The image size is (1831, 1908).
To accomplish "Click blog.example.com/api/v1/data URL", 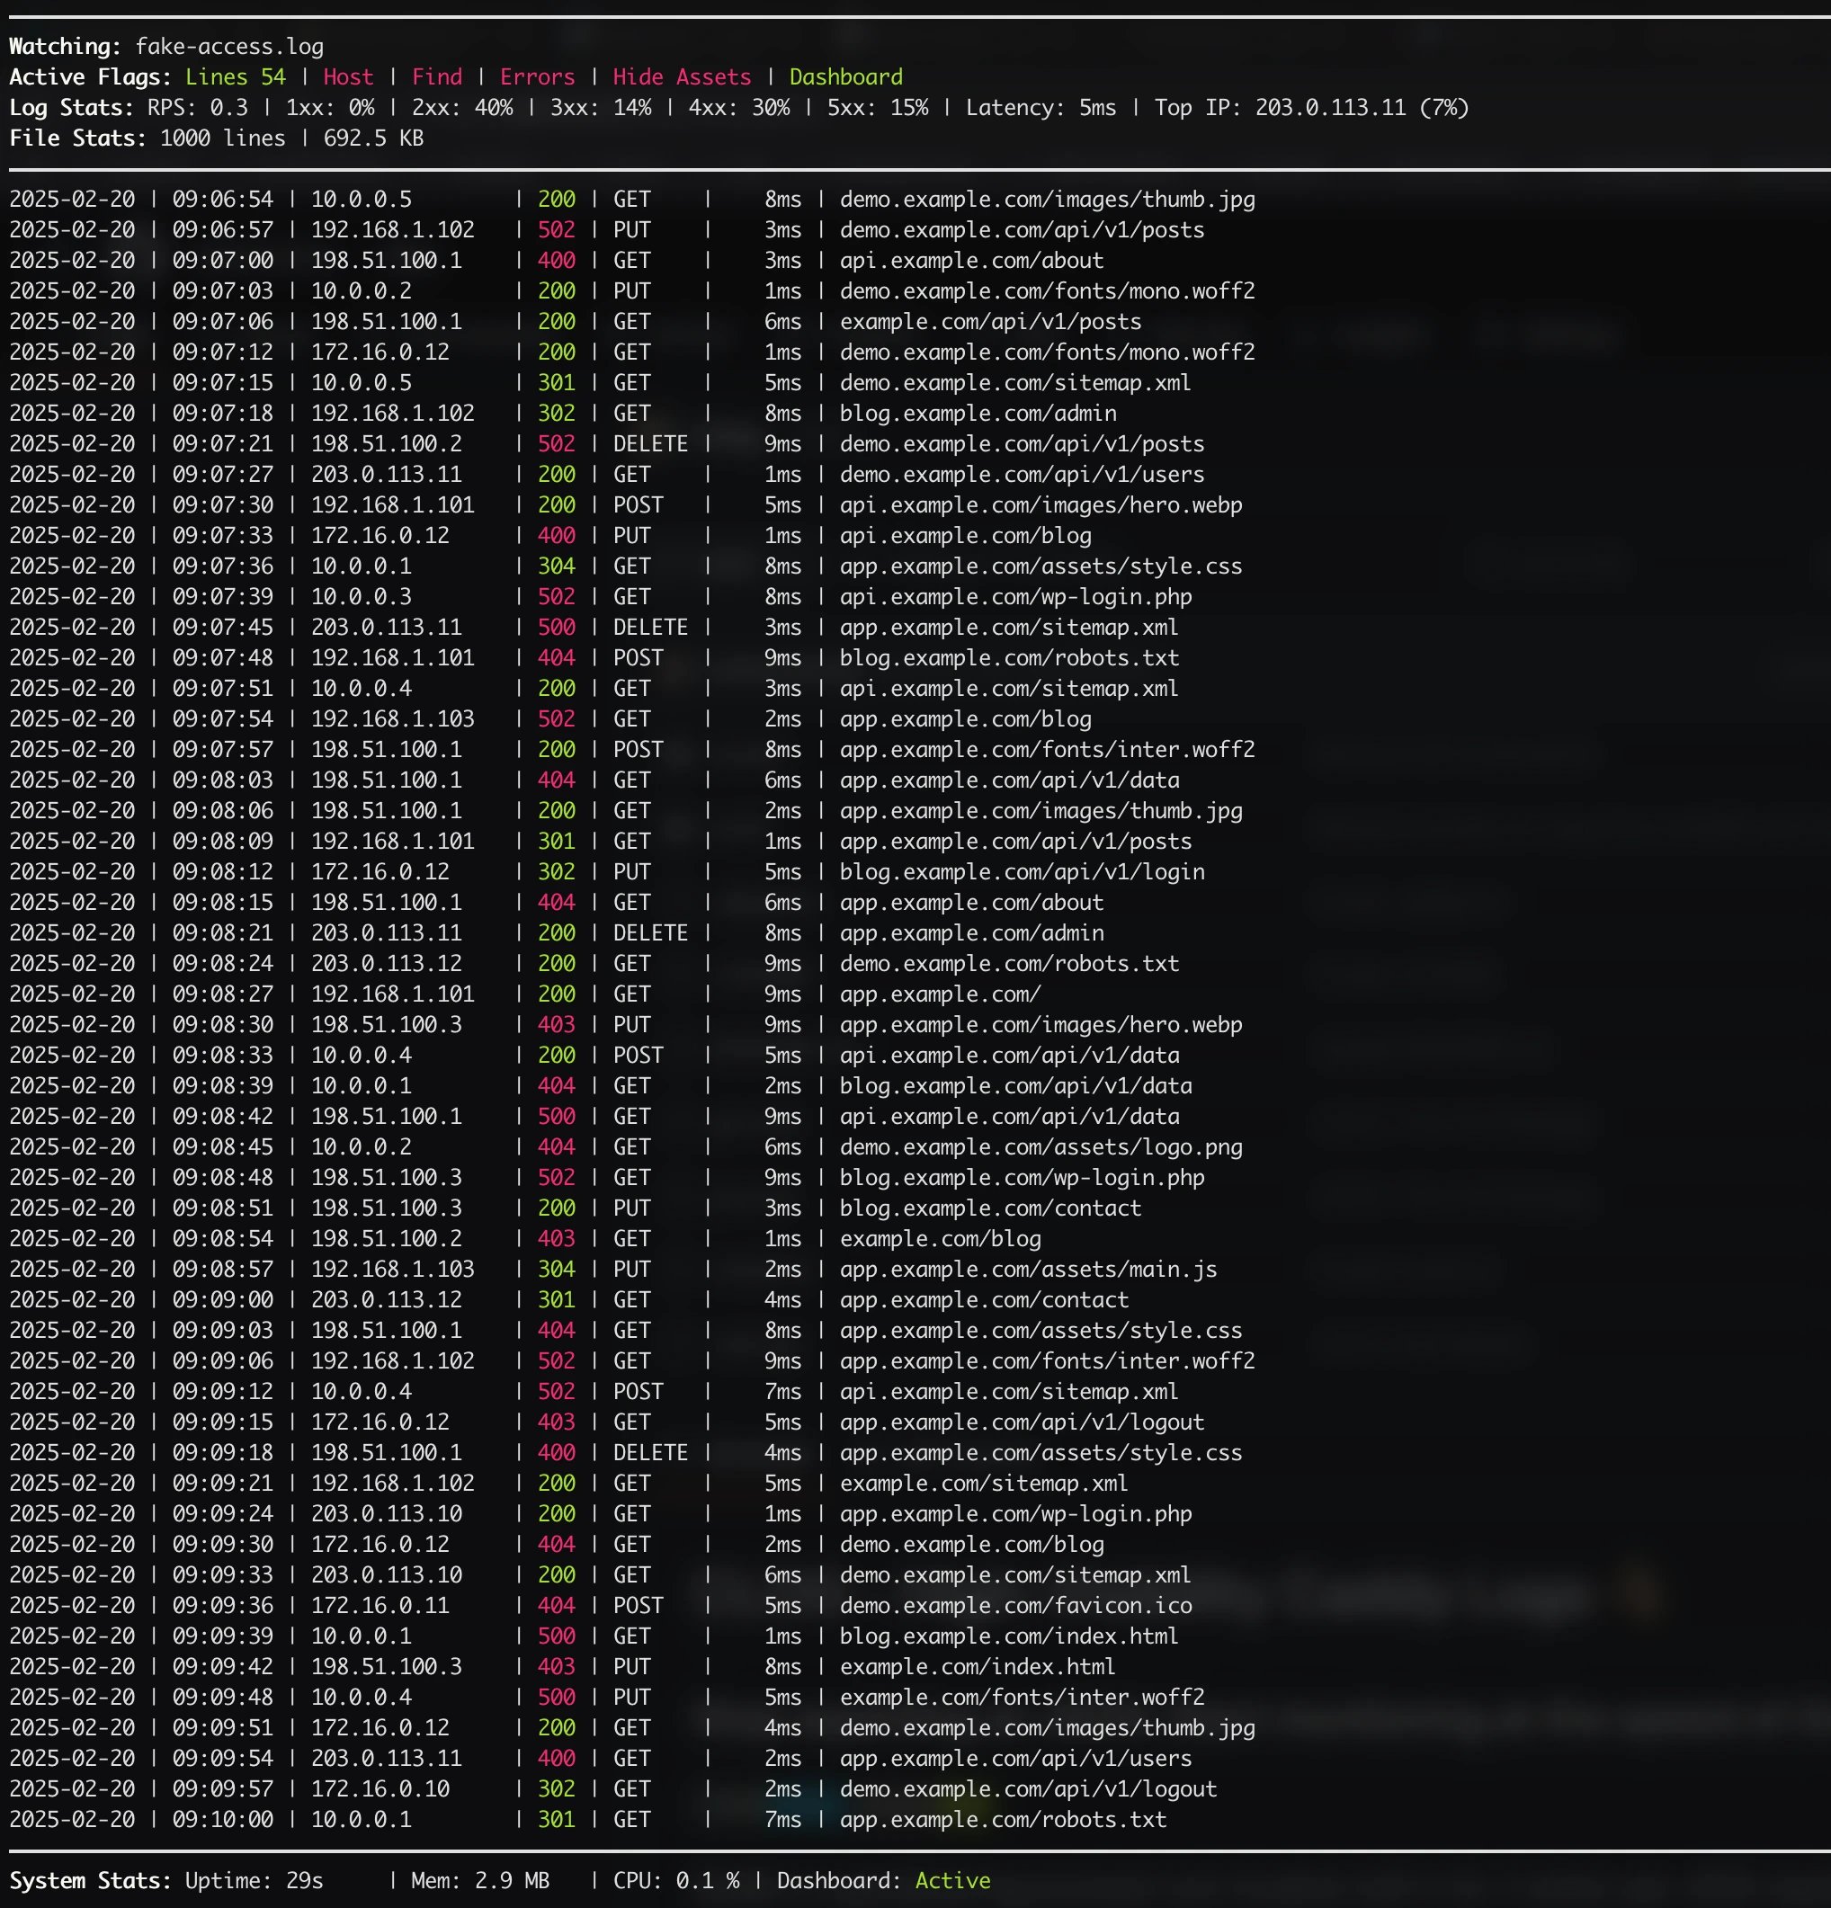I will (1016, 1086).
